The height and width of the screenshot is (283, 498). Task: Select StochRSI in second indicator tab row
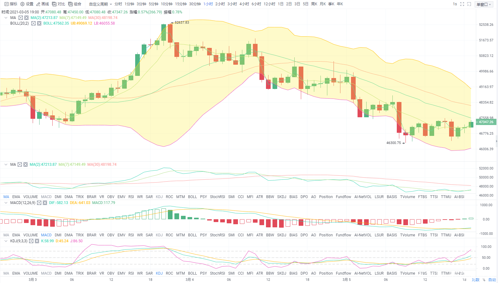[x=217, y=235]
